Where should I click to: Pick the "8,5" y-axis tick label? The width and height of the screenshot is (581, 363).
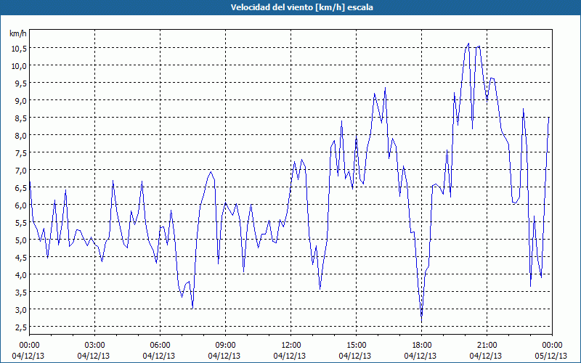[20, 118]
